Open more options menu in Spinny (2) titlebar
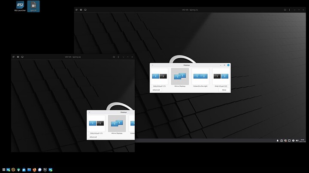The image size is (309, 173). point(119,57)
